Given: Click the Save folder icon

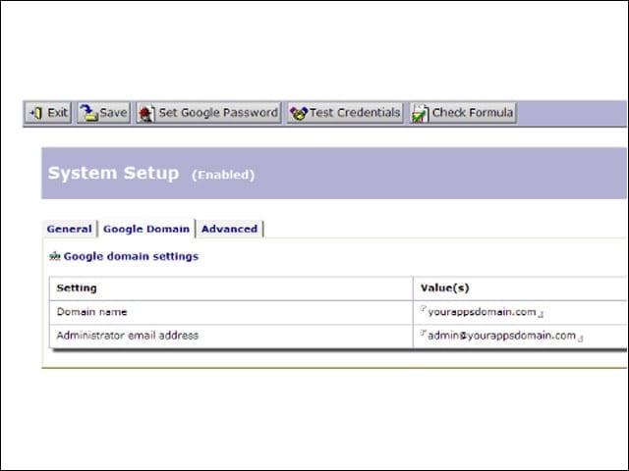Looking at the screenshot, I should (88, 113).
